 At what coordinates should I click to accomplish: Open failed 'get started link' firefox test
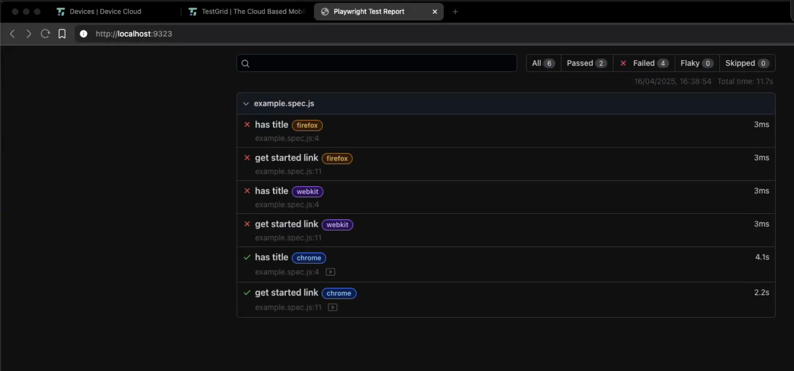point(286,158)
